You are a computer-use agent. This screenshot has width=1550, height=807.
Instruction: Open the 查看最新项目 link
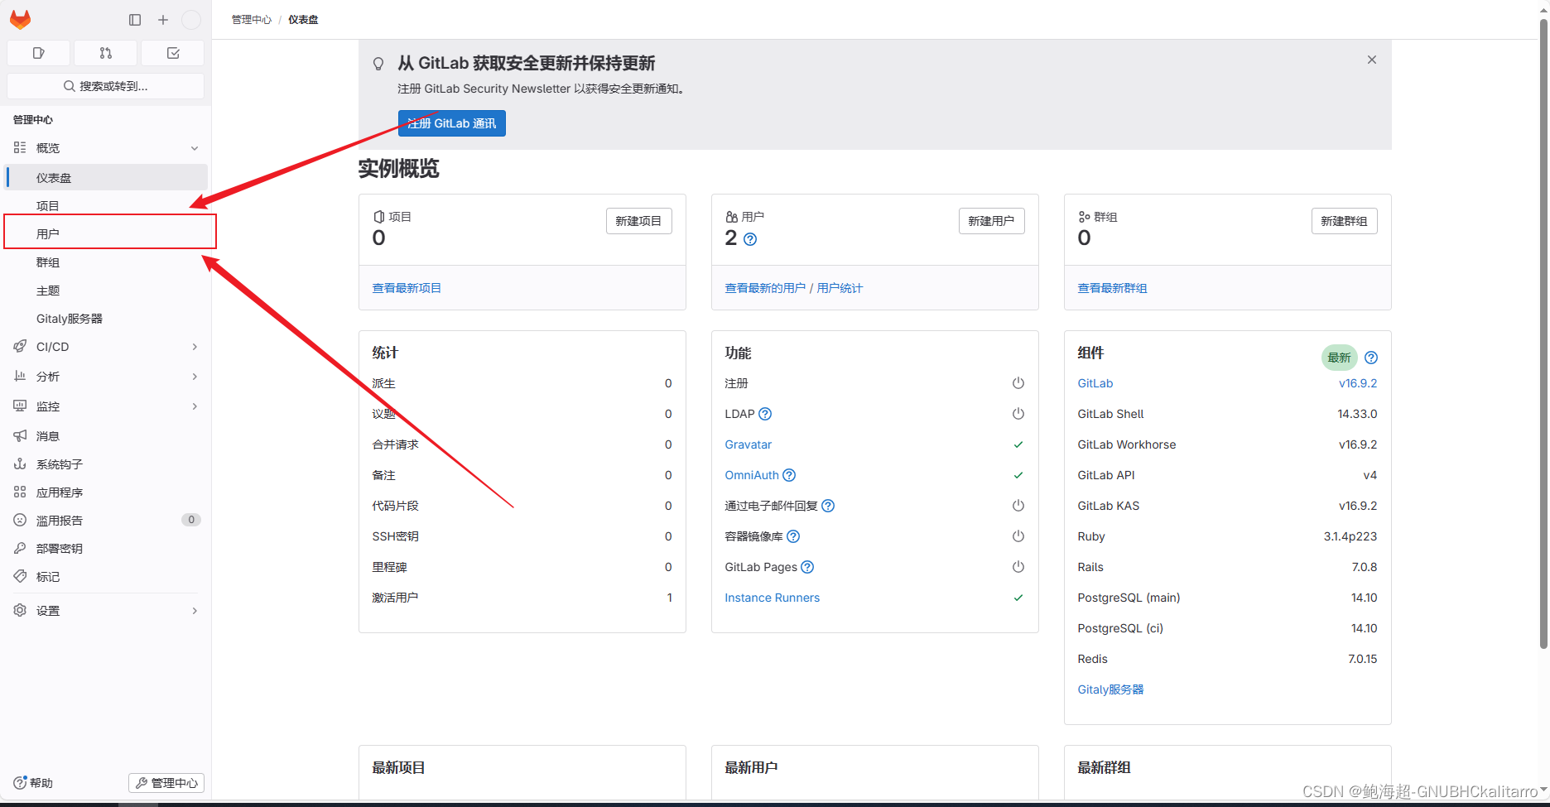[407, 288]
